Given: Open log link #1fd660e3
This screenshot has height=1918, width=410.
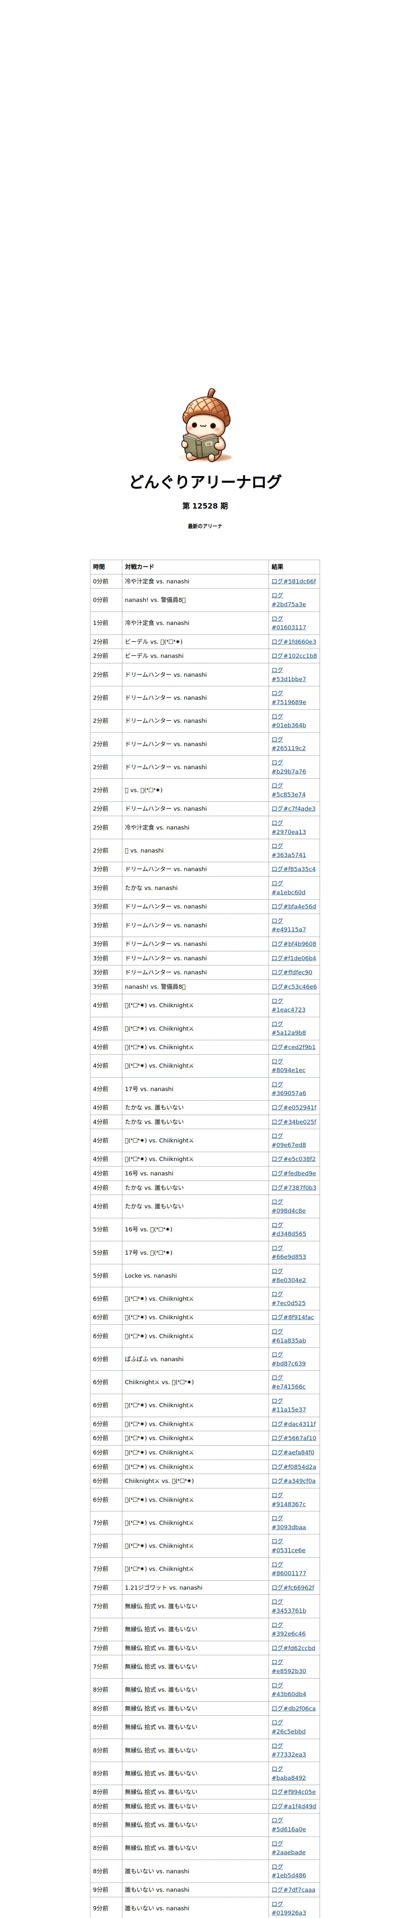Looking at the screenshot, I should (x=293, y=642).
